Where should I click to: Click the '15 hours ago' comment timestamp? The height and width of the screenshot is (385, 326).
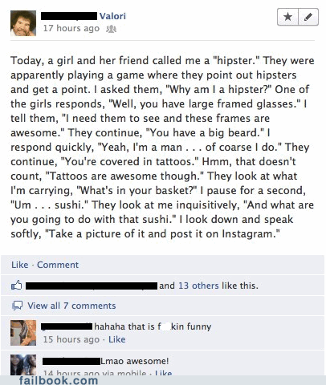click(x=71, y=339)
